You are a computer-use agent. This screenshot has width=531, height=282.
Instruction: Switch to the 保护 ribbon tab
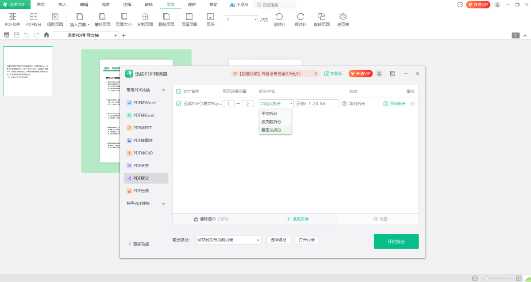(x=192, y=4)
